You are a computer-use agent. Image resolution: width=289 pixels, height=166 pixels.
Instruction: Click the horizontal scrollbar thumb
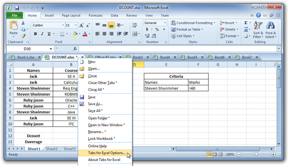(218, 148)
